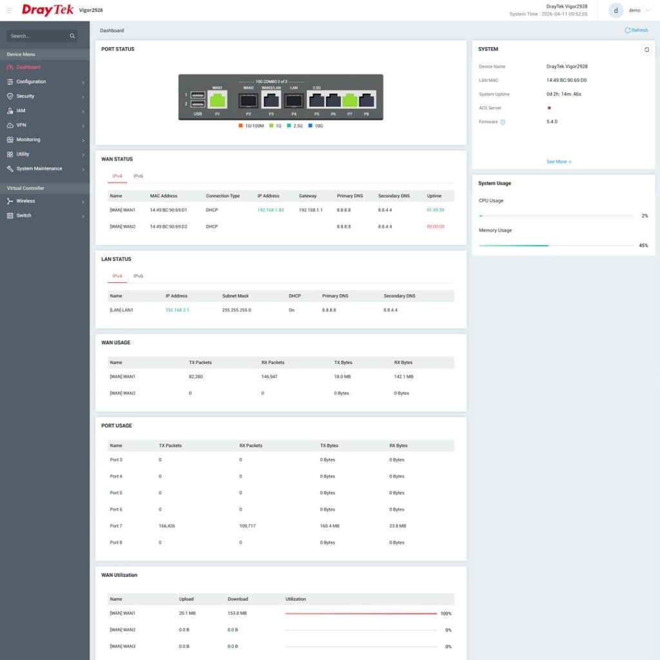Select IPv4 tab in WAN Status
Viewport: 660px width, 660px height.
(117, 177)
